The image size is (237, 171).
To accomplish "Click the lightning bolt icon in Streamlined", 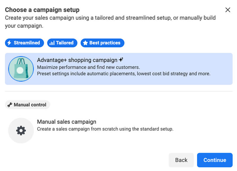I will click(10, 43).
